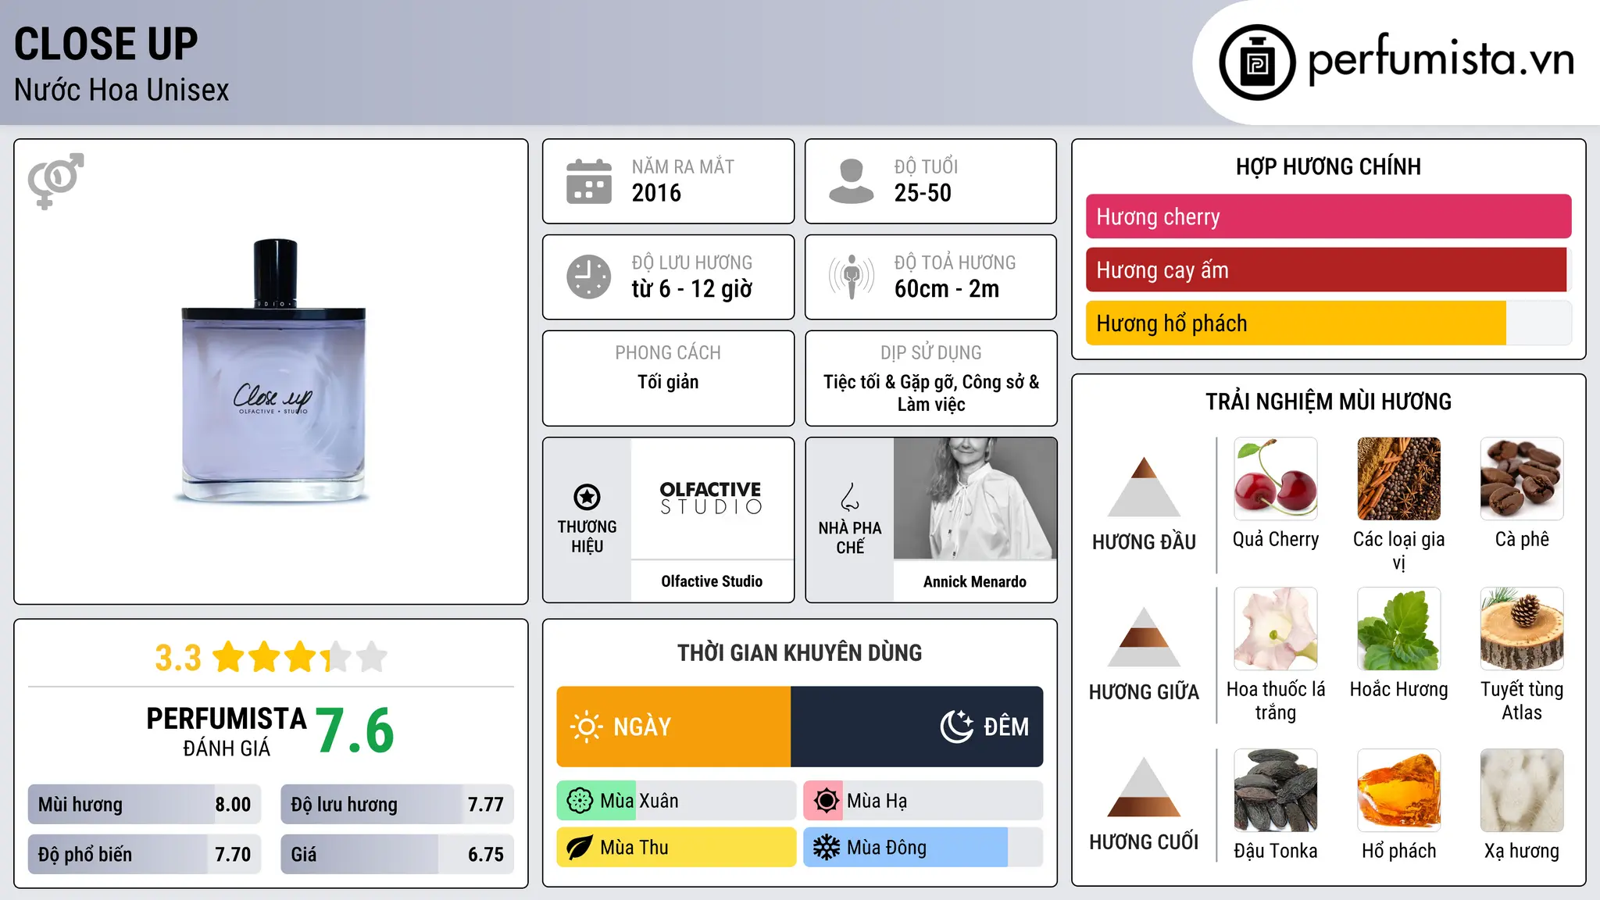This screenshot has width=1600, height=900.
Task: Select the Cà phê note image
Action: (x=1522, y=479)
